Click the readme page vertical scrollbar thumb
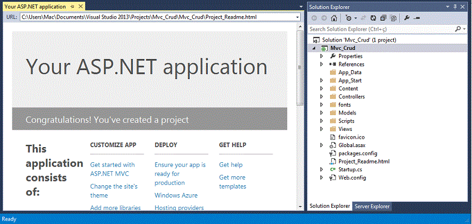Viewport: 472px width, 224px height. pyautogui.click(x=300, y=68)
